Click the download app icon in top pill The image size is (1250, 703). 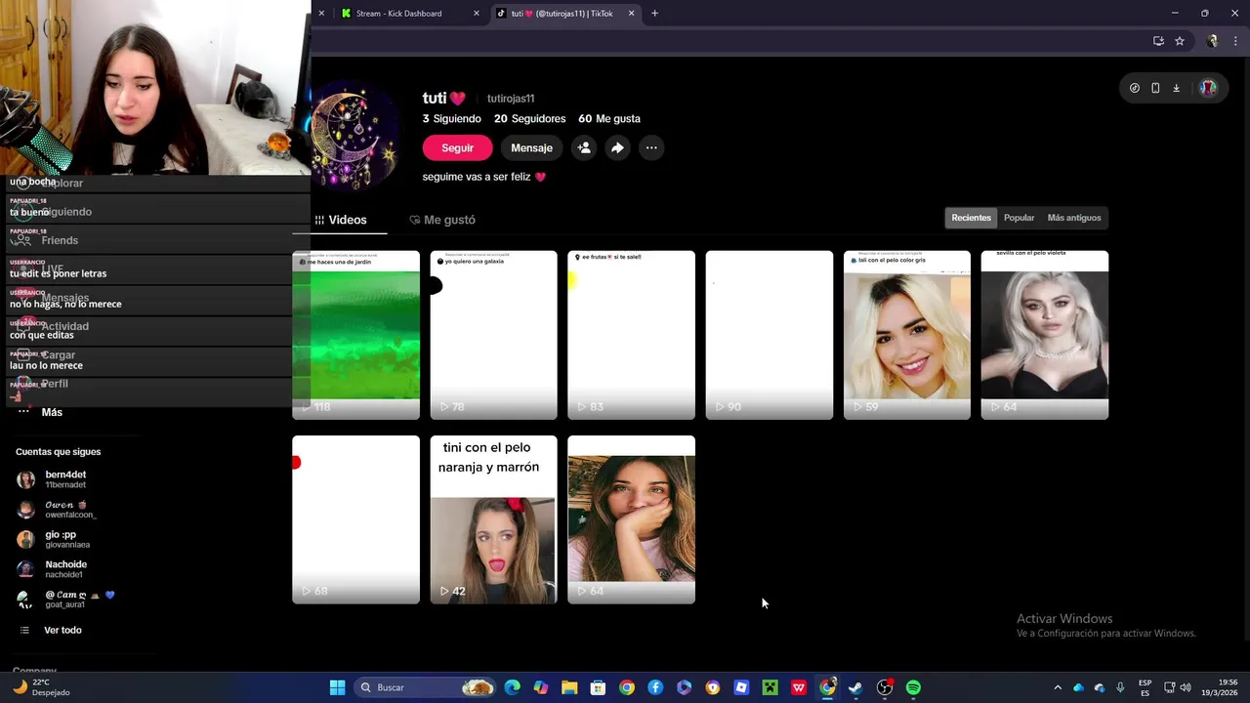[x=1176, y=88]
